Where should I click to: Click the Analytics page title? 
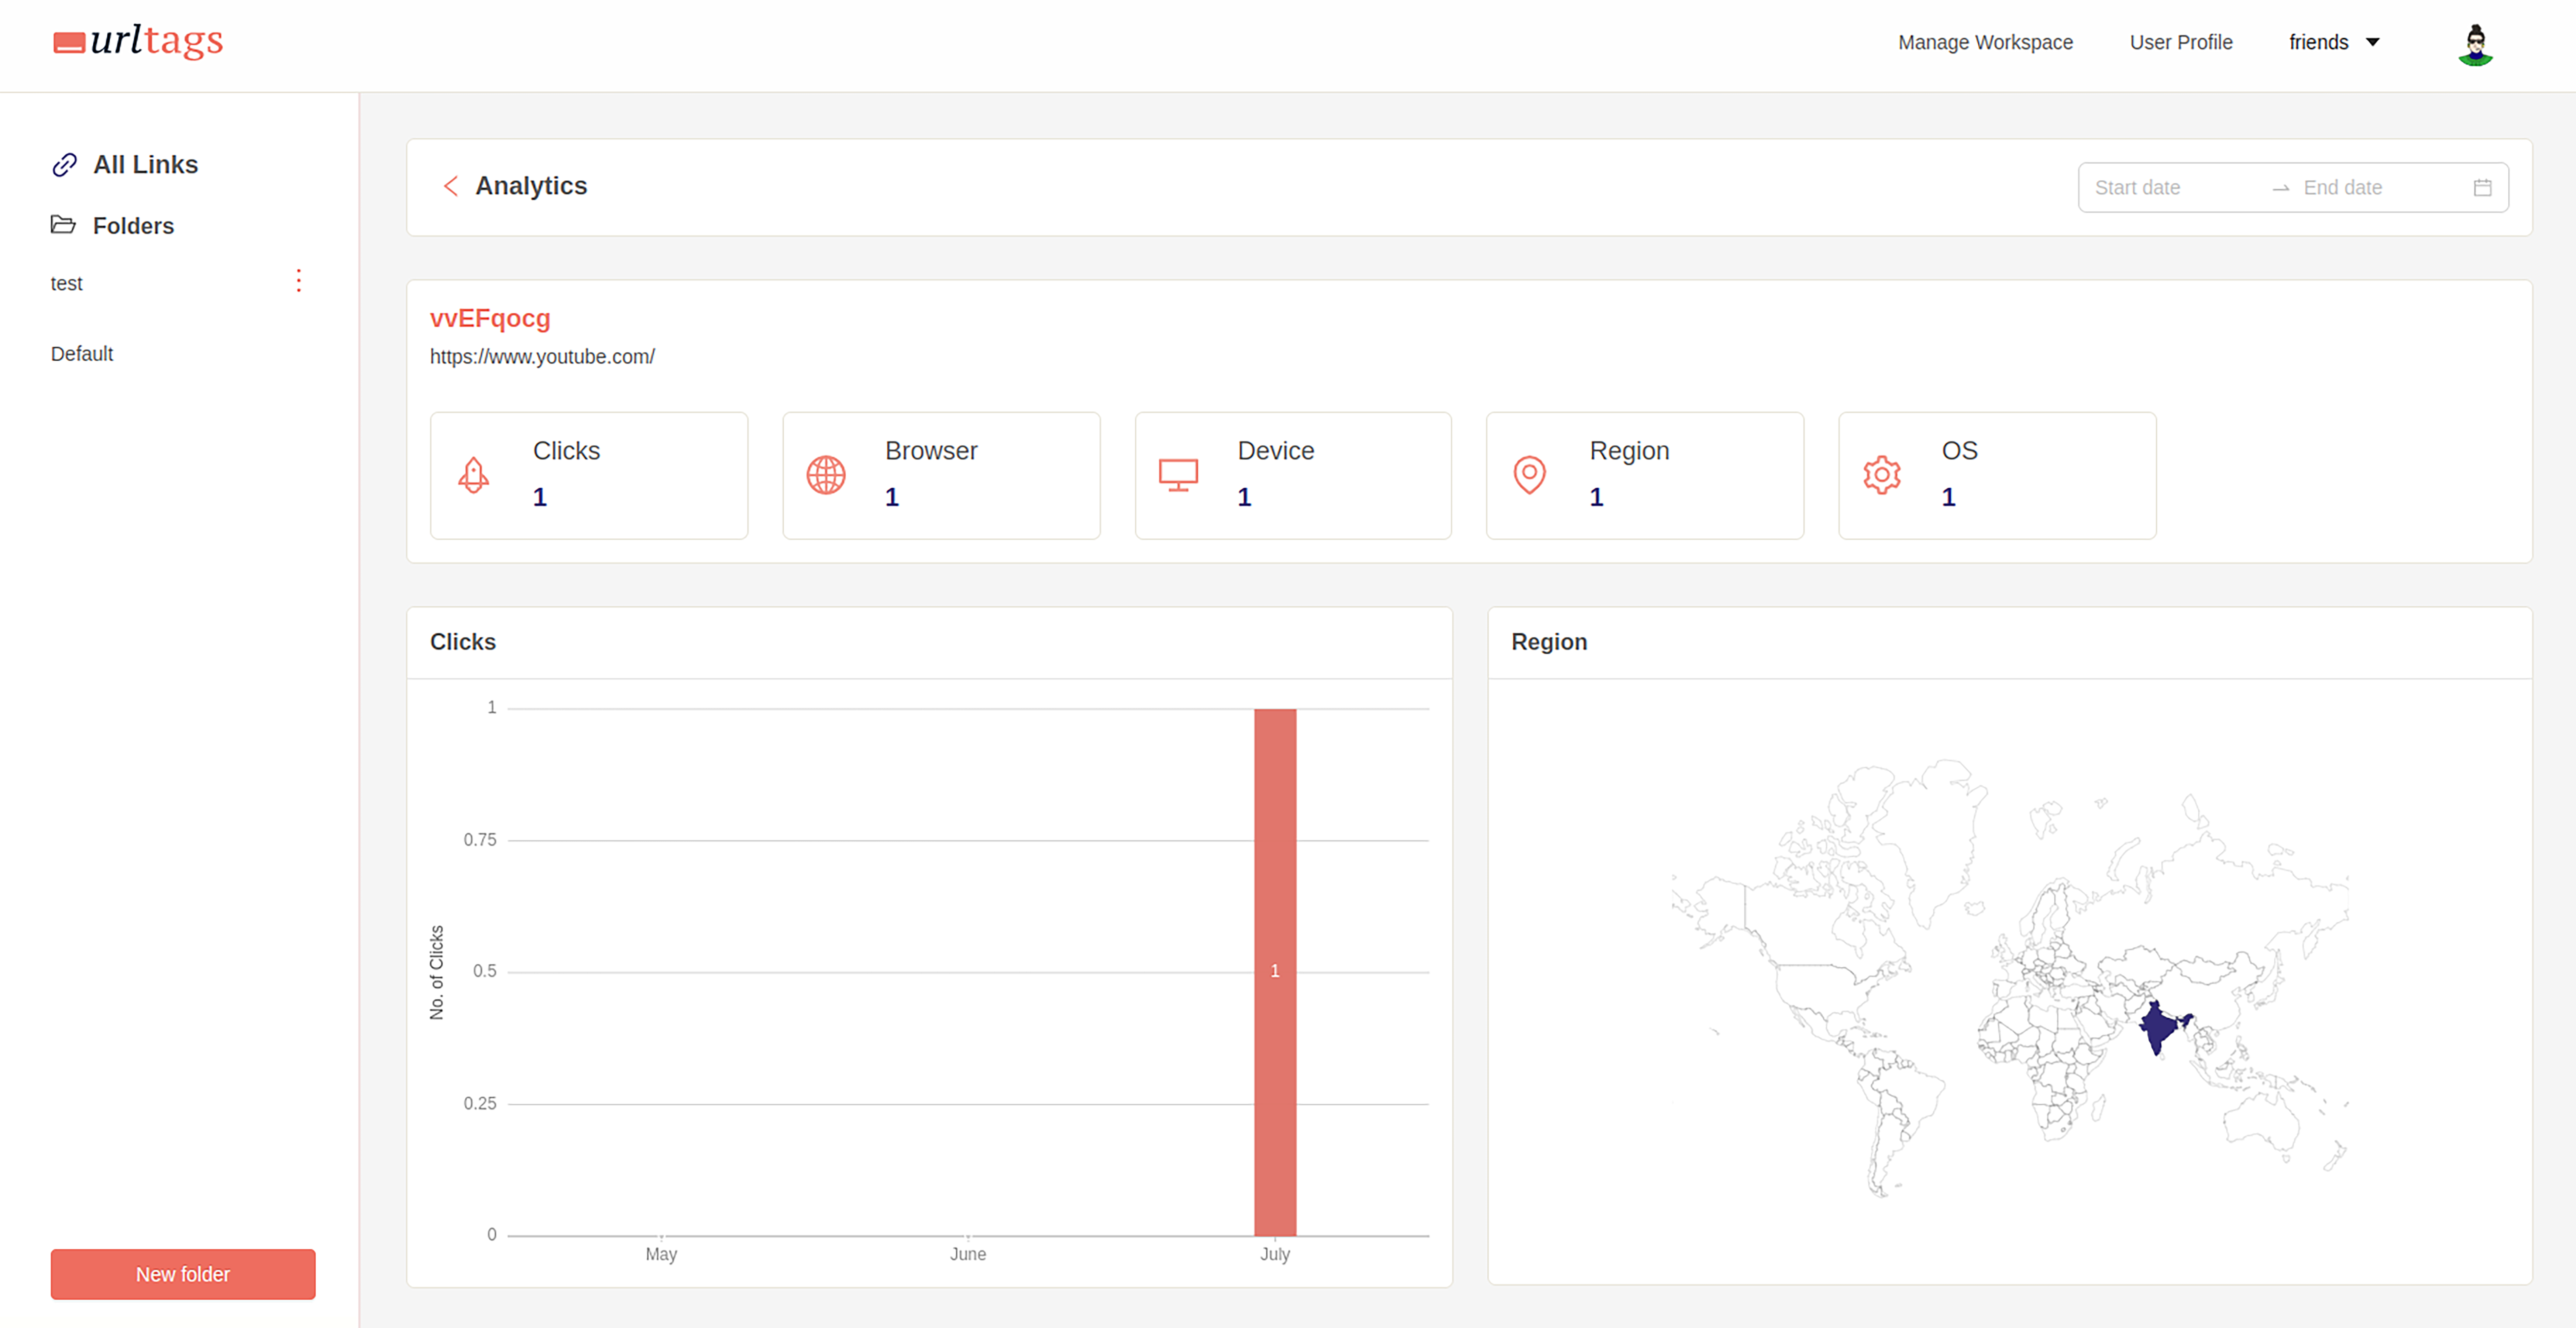[x=531, y=186]
